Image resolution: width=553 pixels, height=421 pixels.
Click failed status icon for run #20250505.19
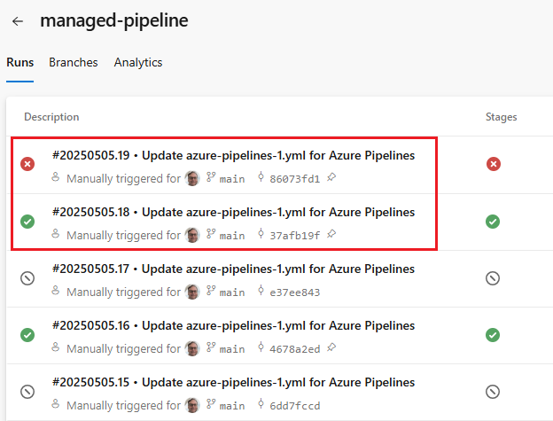27,164
